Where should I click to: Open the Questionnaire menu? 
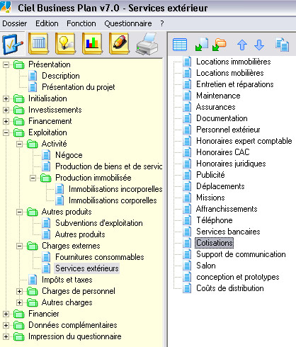pyautogui.click(x=128, y=23)
